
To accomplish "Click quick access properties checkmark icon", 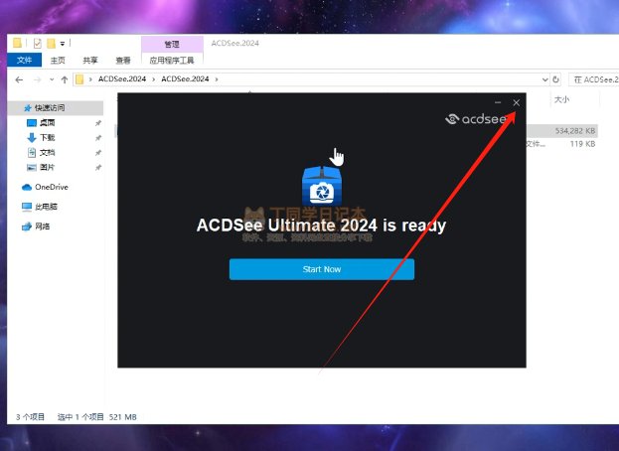I will click(x=38, y=43).
